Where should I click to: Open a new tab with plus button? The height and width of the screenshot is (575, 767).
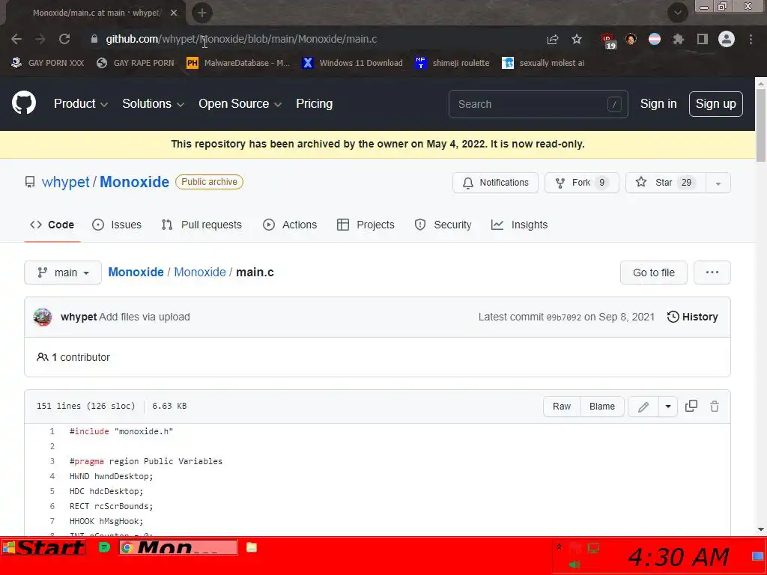pyautogui.click(x=202, y=13)
